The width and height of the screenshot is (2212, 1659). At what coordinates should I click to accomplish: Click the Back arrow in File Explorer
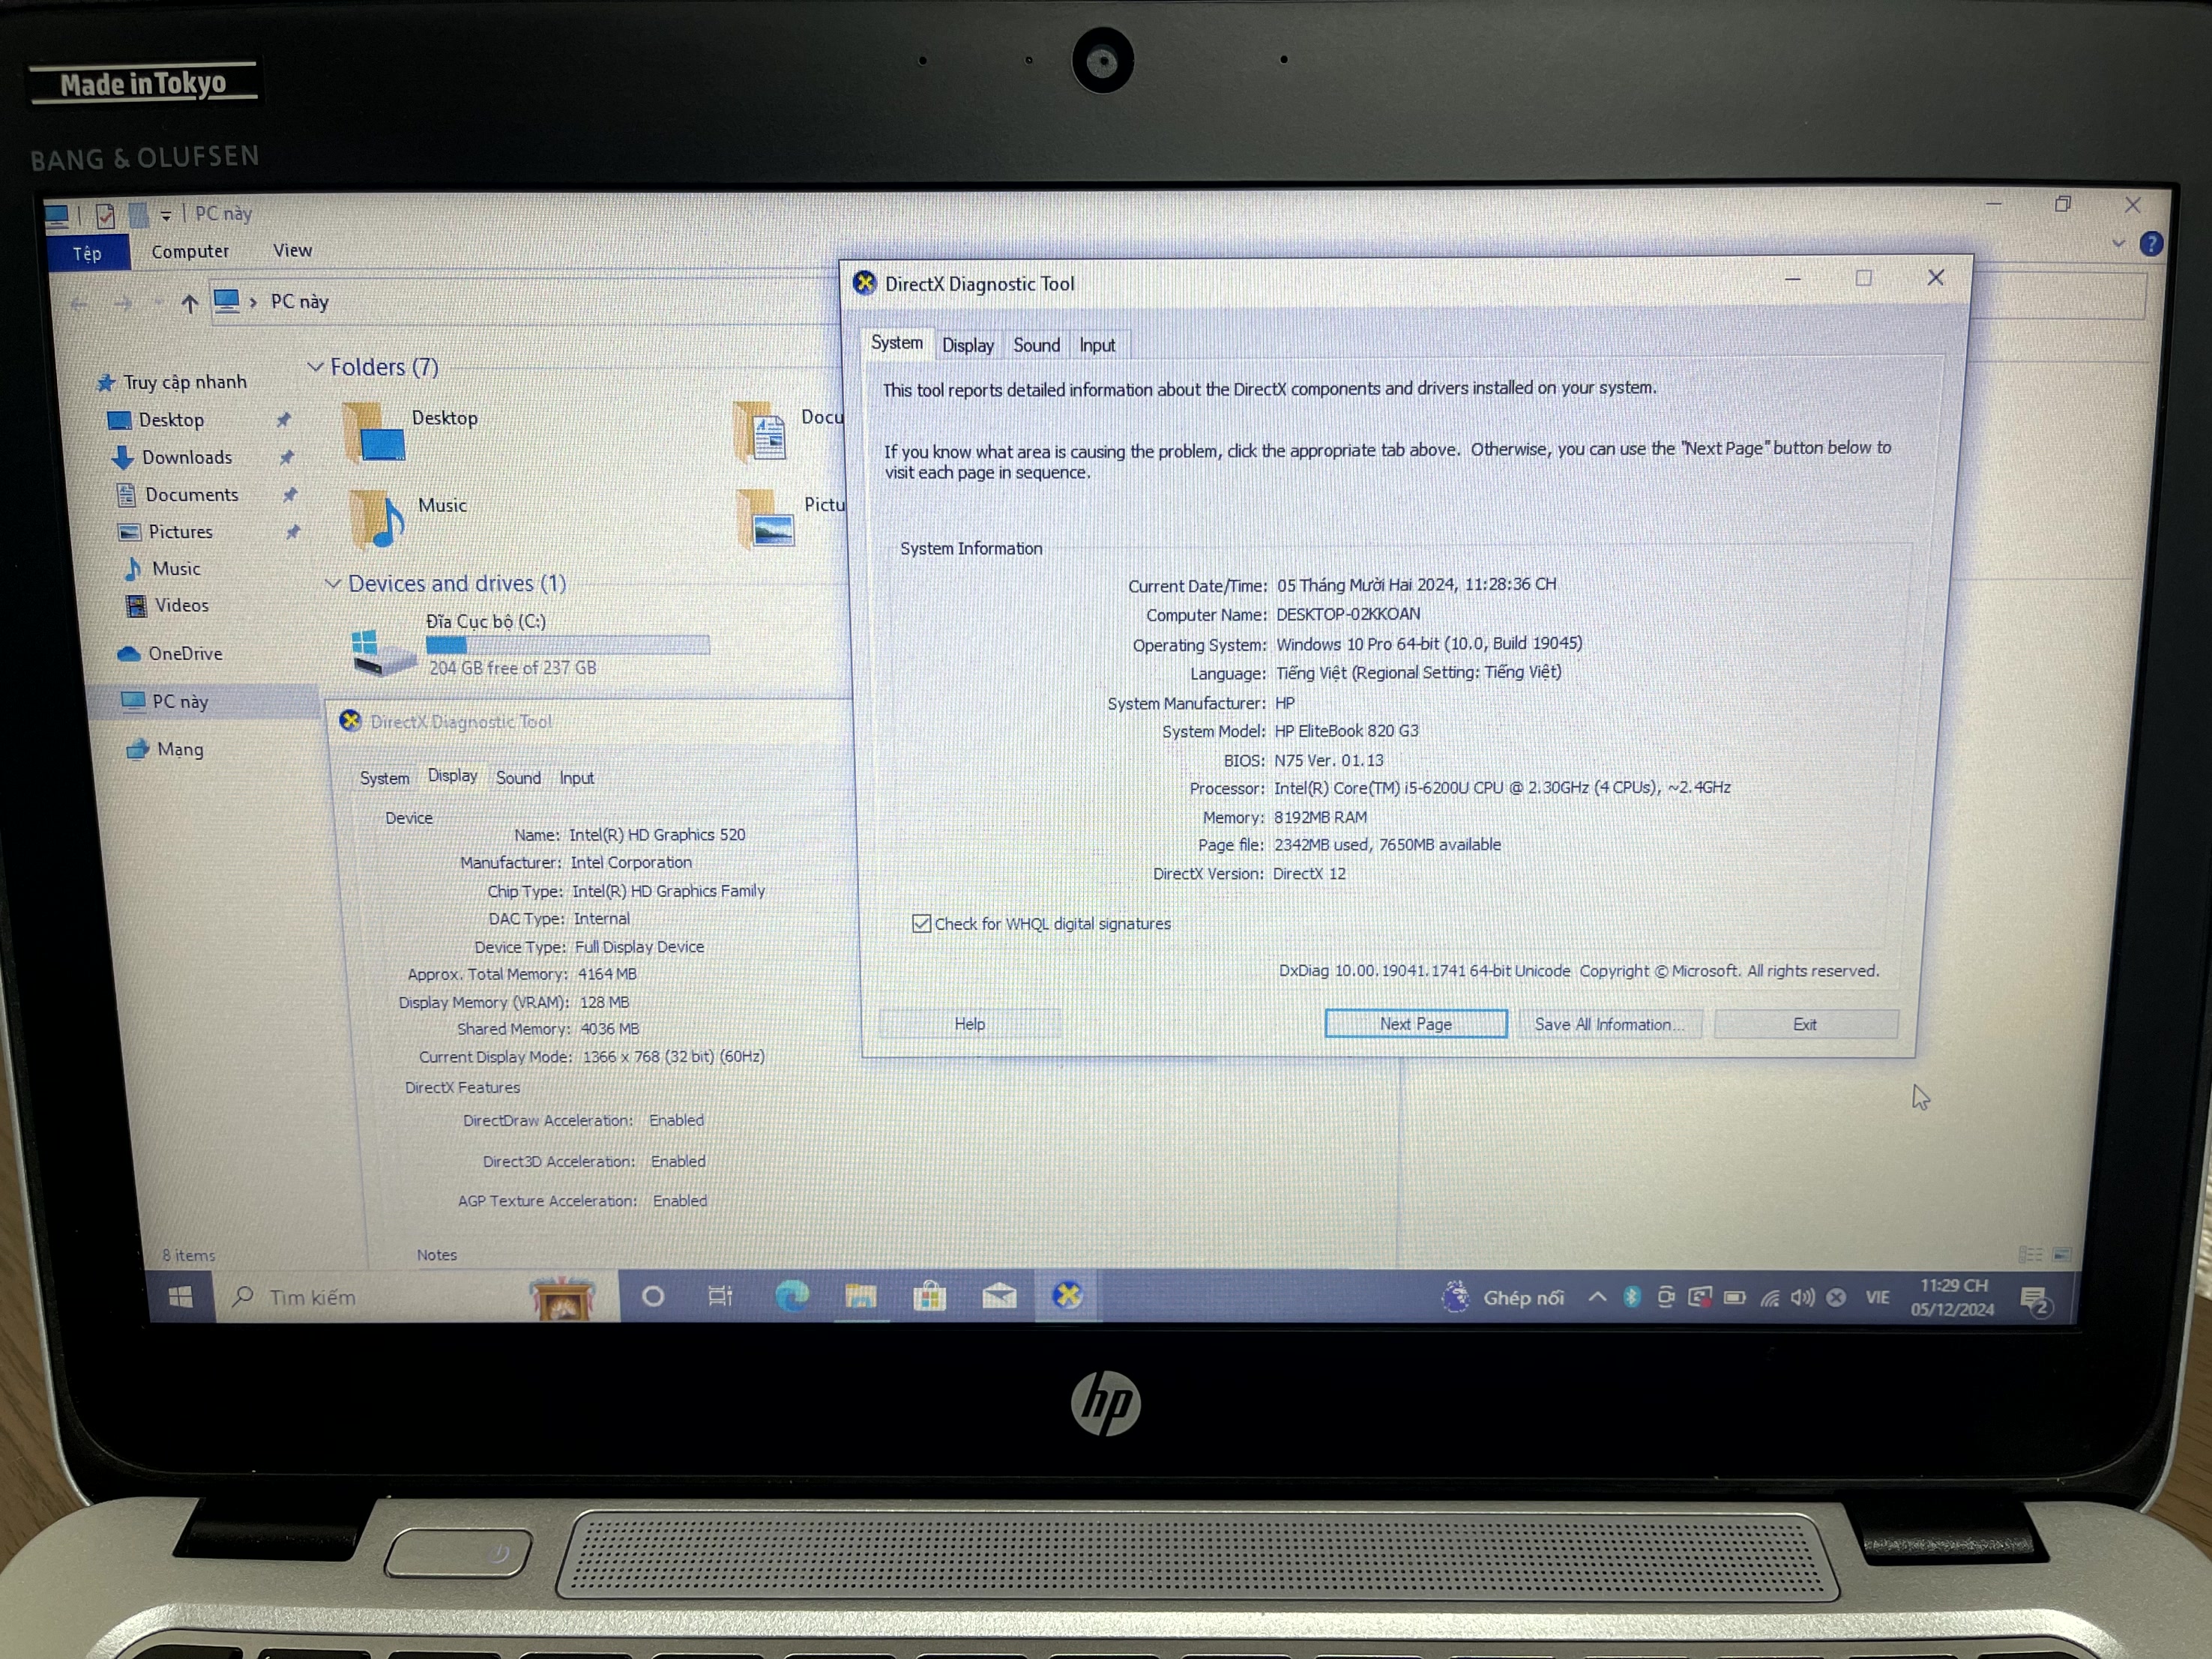point(79,303)
